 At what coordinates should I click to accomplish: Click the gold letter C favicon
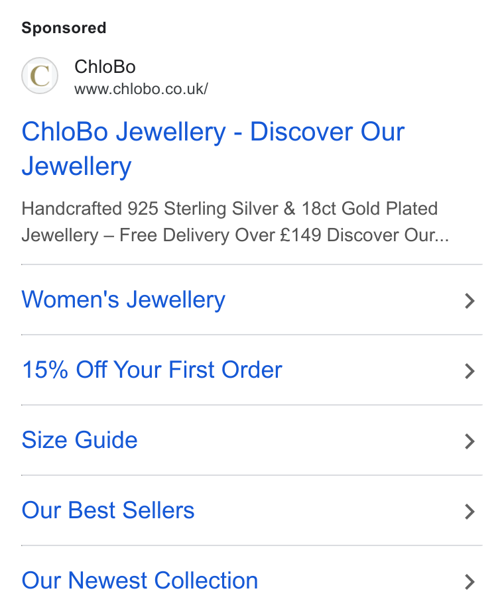coord(40,76)
